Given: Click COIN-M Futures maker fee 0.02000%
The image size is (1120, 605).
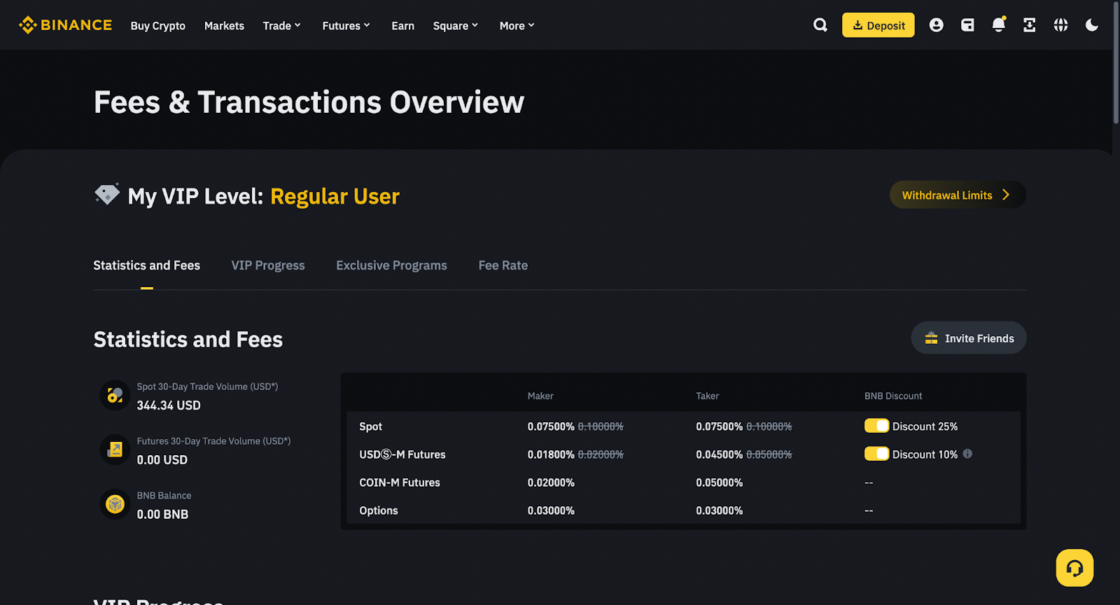Looking at the screenshot, I should (x=551, y=482).
